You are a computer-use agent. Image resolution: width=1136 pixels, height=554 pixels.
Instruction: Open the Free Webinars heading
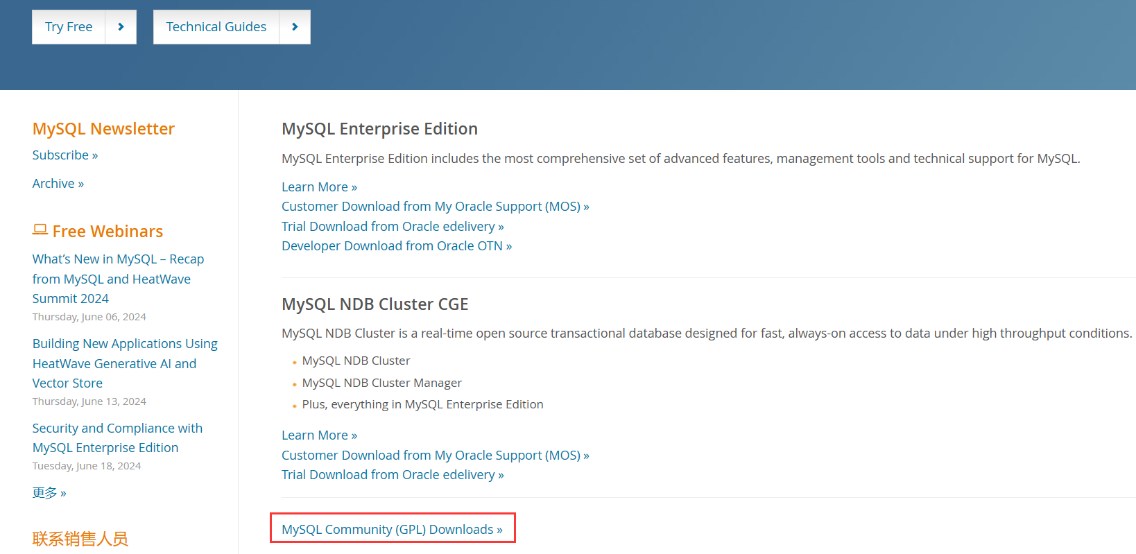(x=107, y=232)
